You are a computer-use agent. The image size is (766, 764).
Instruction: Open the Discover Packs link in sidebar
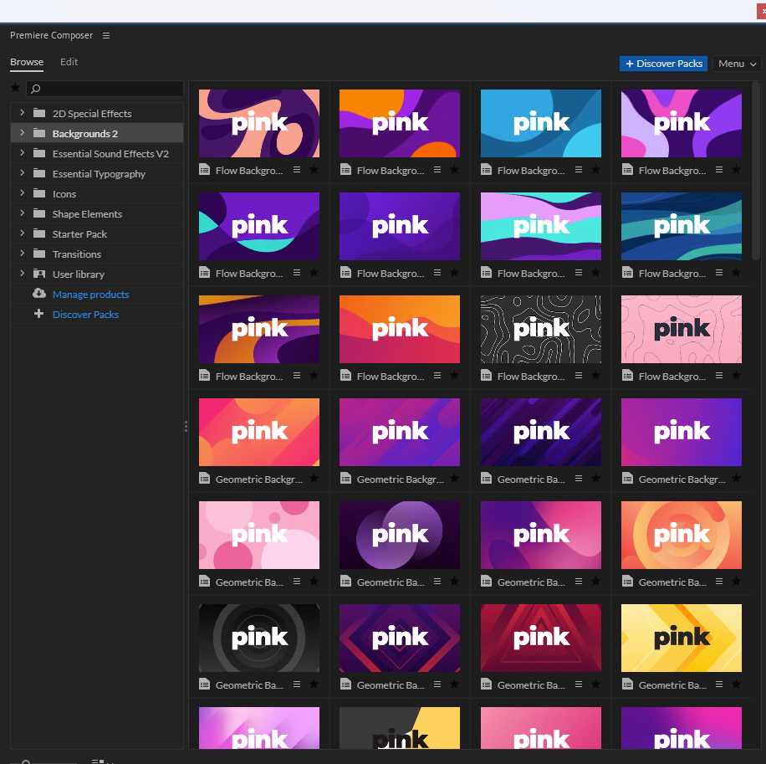(85, 315)
